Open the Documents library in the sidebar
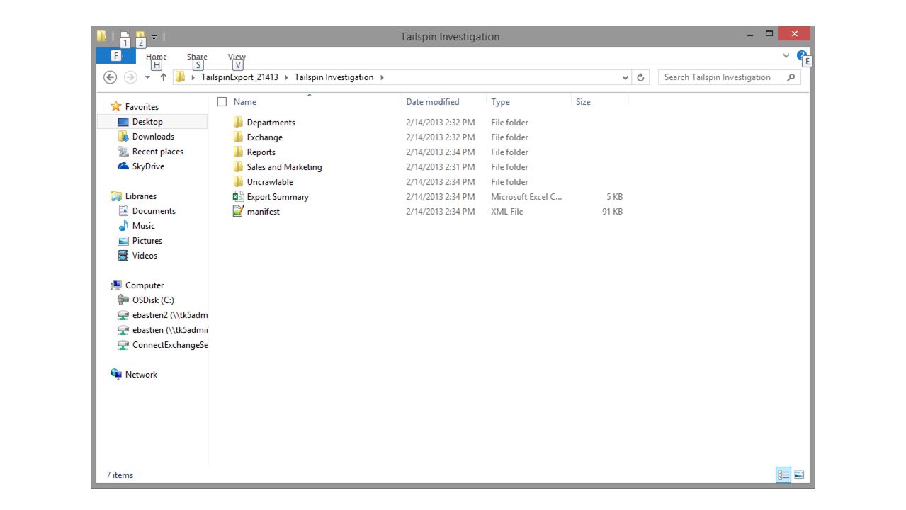The width and height of the screenshot is (906, 510). click(x=154, y=211)
